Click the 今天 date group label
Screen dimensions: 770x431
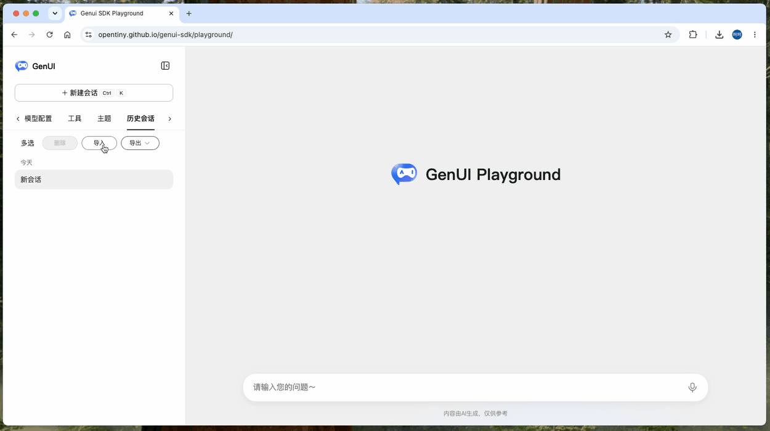coord(26,163)
